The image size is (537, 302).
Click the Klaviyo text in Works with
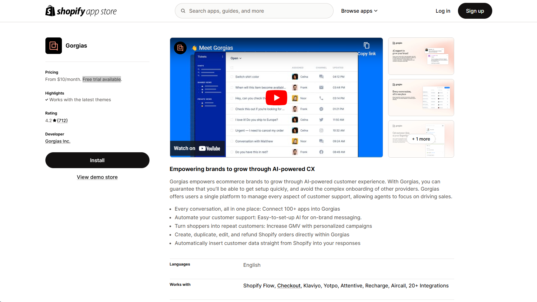312,286
